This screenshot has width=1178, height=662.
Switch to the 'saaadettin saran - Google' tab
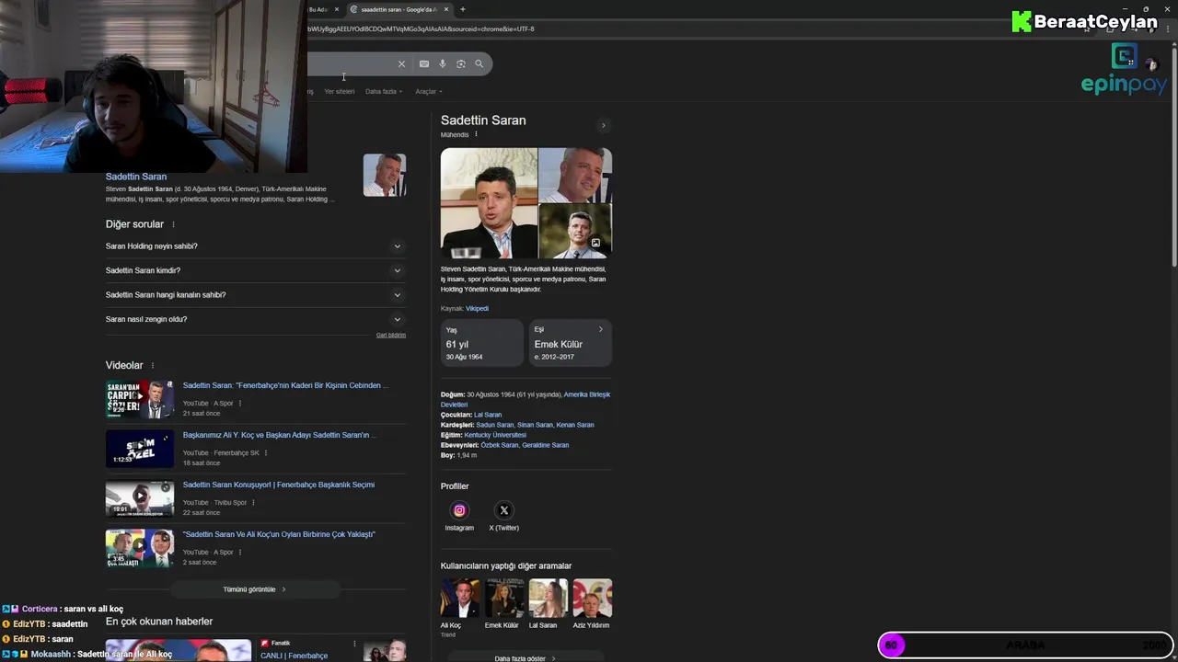click(398, 9)
